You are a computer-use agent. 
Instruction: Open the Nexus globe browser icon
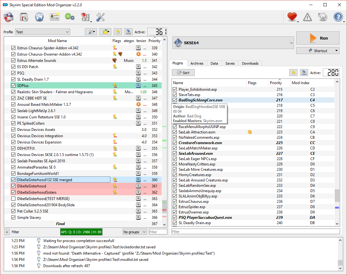click(x=39, y=17)
